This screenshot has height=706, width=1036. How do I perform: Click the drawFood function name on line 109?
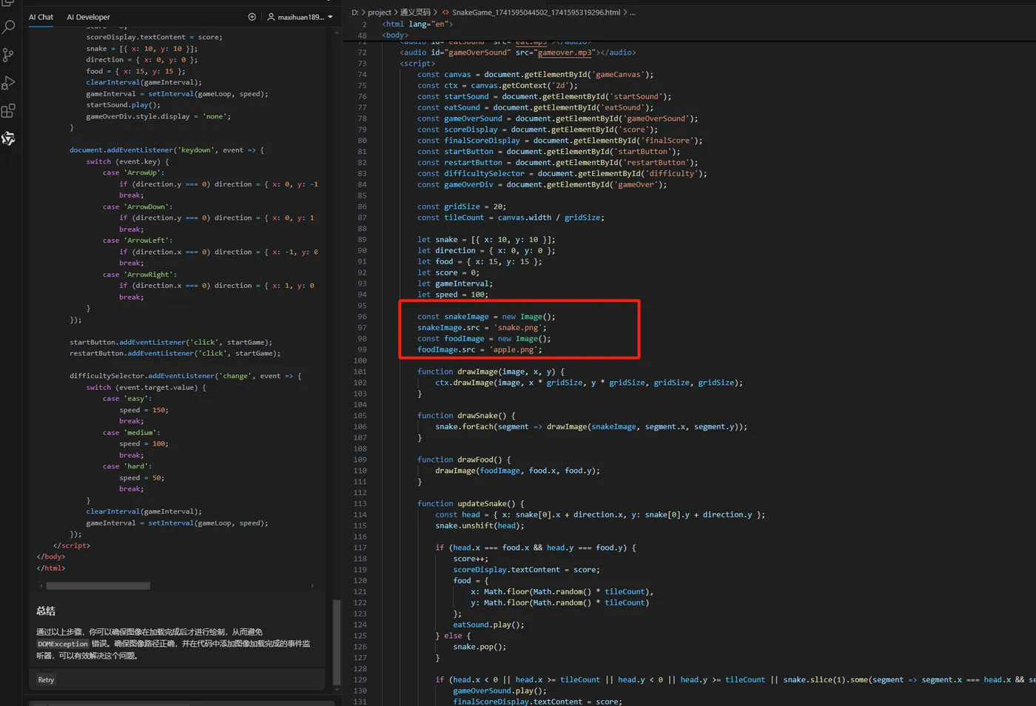point(475,460)
